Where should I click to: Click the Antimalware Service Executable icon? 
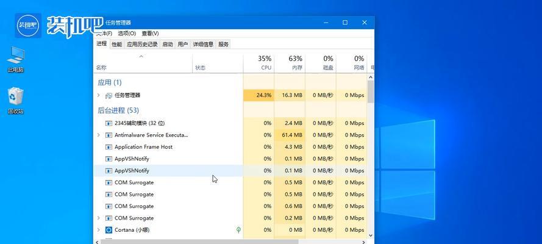tap(109, 135)
